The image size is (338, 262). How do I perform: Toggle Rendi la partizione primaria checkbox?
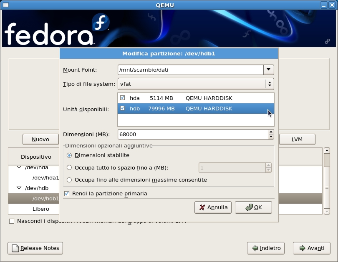pos(67,194)
